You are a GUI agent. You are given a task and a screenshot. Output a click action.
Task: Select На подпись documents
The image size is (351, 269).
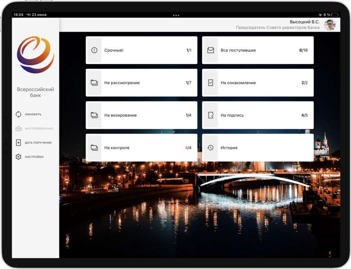[258, 115]
